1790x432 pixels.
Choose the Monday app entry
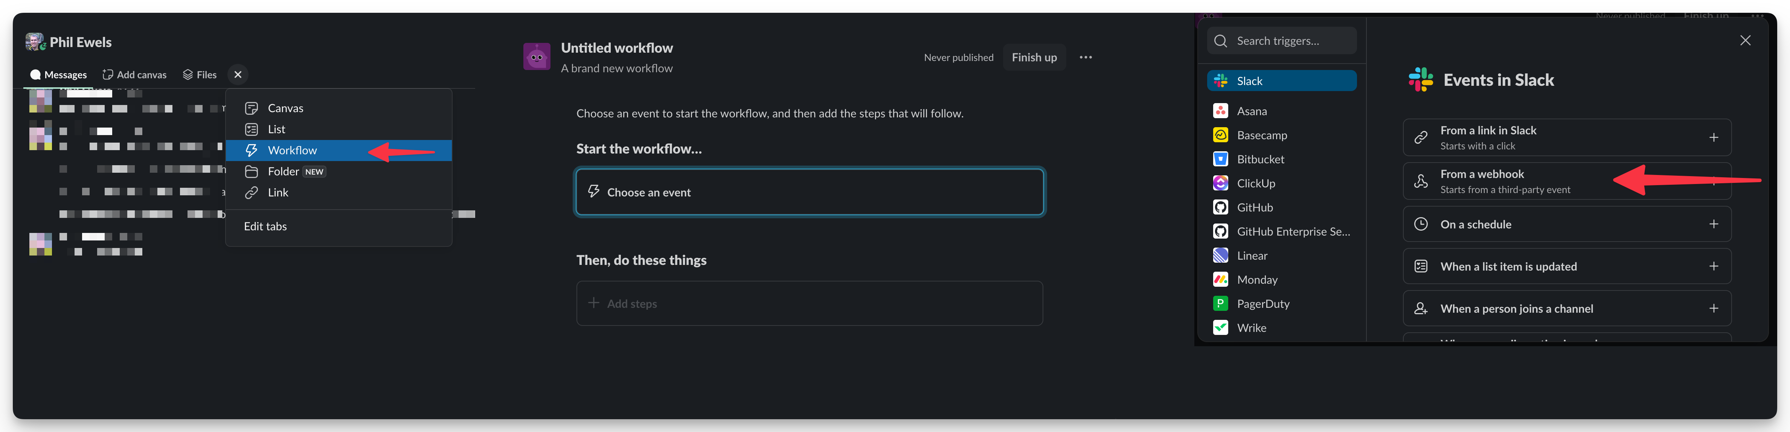tap(1256, 280)
